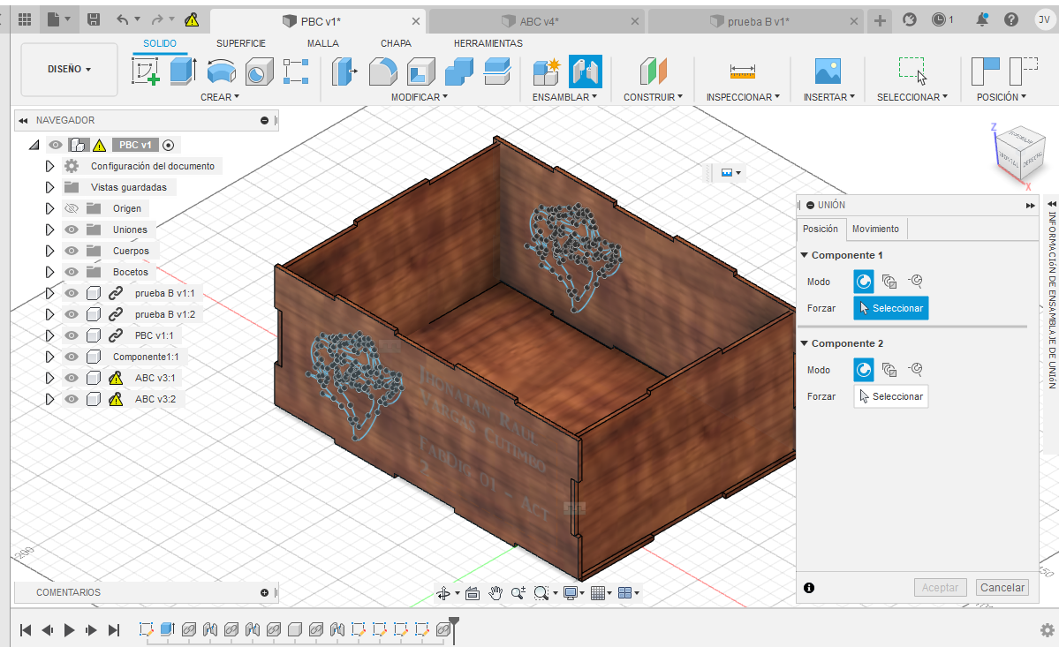Expand Configuración del documento node

[x=49, y=166]
